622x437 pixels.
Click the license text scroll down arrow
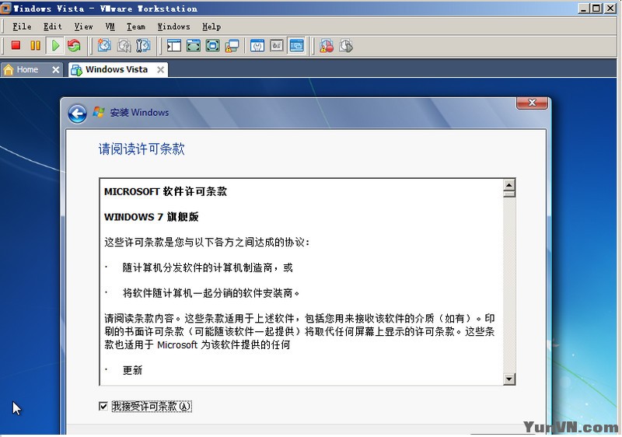point(509,379)
